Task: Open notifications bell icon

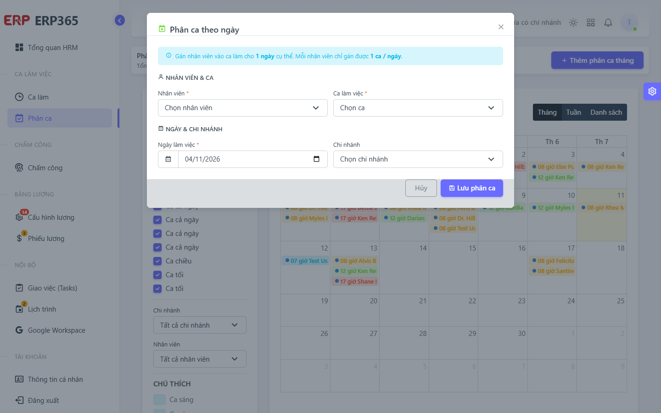Action: pos(608,22)
